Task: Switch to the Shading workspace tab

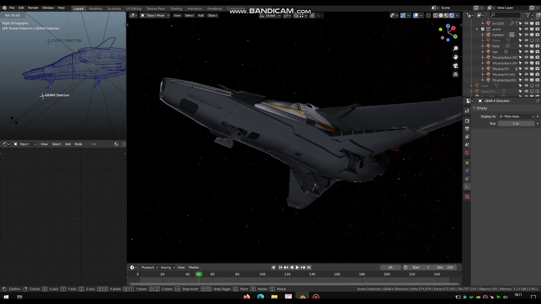Action: point(176,8)
